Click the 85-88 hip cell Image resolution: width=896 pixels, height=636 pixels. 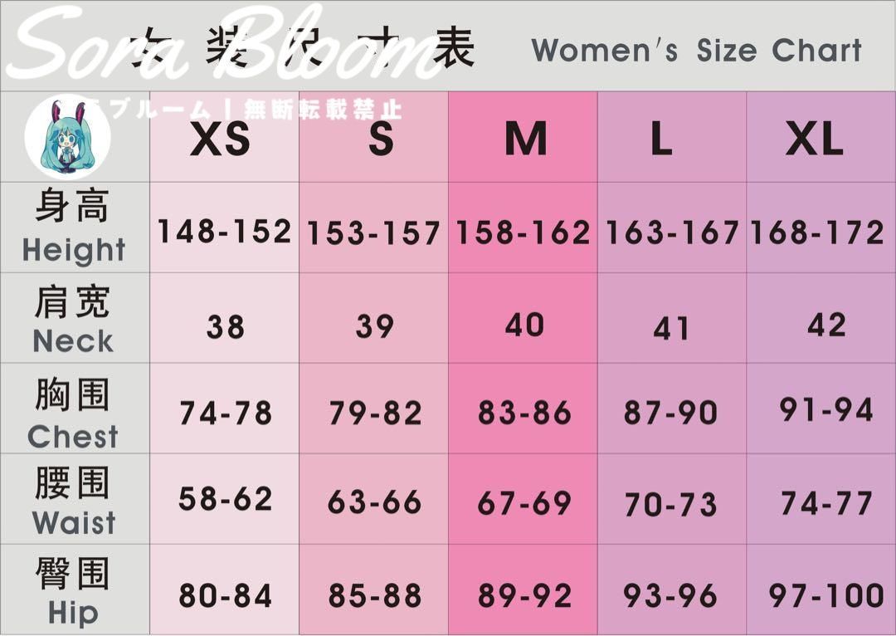pos(373,590)
